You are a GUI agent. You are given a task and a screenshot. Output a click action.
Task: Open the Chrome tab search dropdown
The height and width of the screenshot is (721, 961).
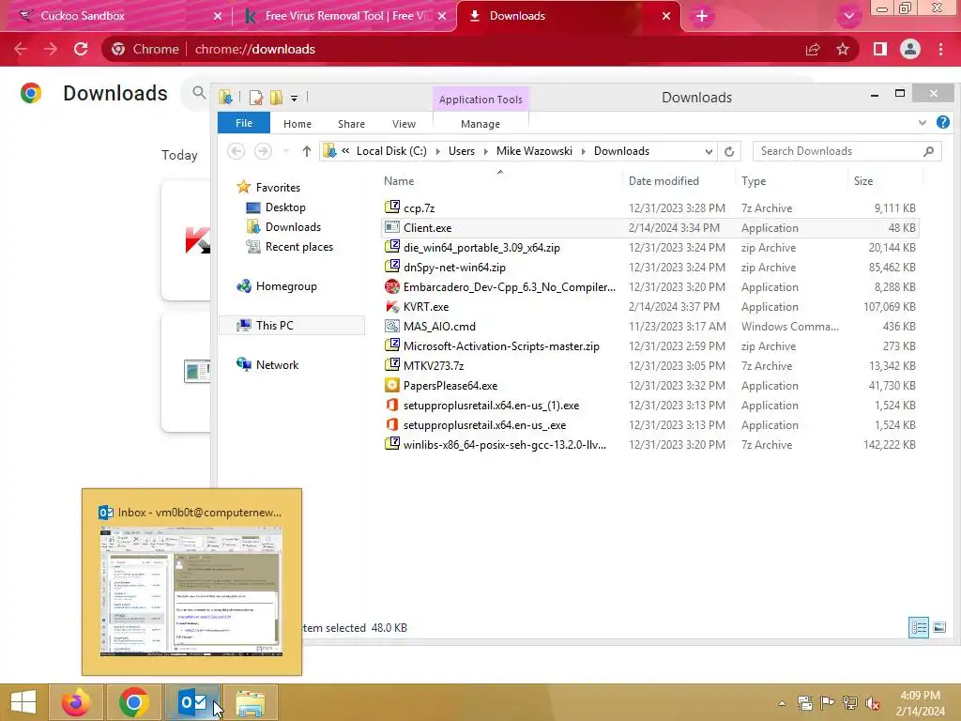[848, 16]
